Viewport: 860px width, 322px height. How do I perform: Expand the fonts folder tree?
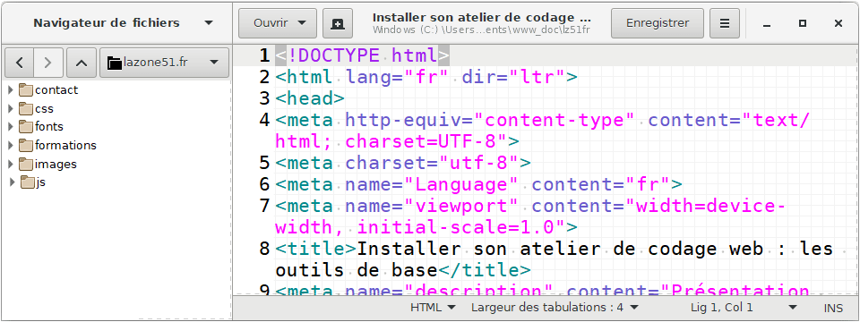pyautogui.click(x=11, y=126)
